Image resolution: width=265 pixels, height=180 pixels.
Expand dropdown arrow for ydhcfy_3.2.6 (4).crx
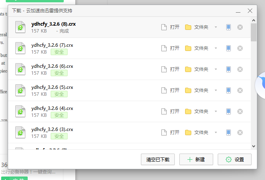216,111
